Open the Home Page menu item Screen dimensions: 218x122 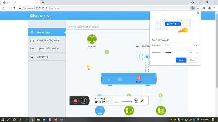coord(47,33)
